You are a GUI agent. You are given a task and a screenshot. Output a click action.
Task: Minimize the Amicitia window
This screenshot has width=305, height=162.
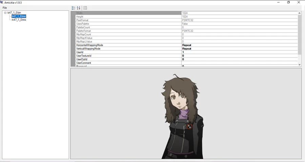click(x=278, y=2)
